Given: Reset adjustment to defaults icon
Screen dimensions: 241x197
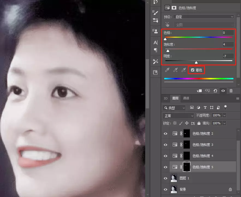Looking at the screenshot, I should coord(215,91).
